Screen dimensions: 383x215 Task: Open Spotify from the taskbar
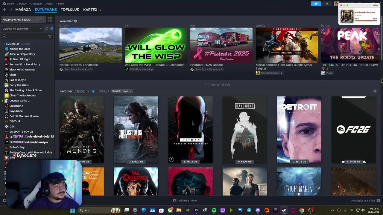pos(214,210)
